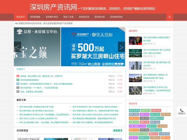Viewport: 187px width, 140px height.
Task: Click the speaker announcement icon
Action: point(16,23)
